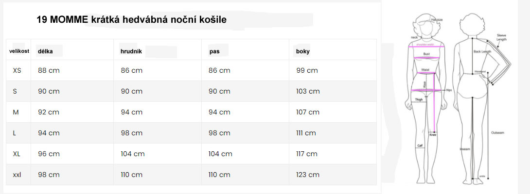The height and width of the screenshot is (194, 530).
Task: Click the 'Hips' label in diagram
Action: [x=448, y=90]
